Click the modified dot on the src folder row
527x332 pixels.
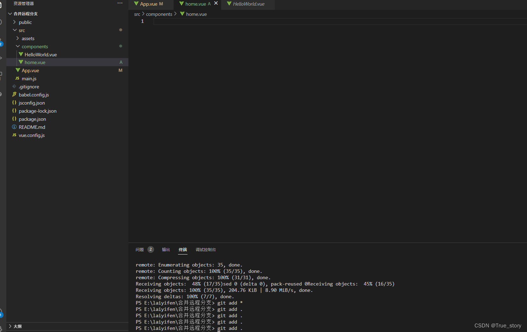pos(121,30)
